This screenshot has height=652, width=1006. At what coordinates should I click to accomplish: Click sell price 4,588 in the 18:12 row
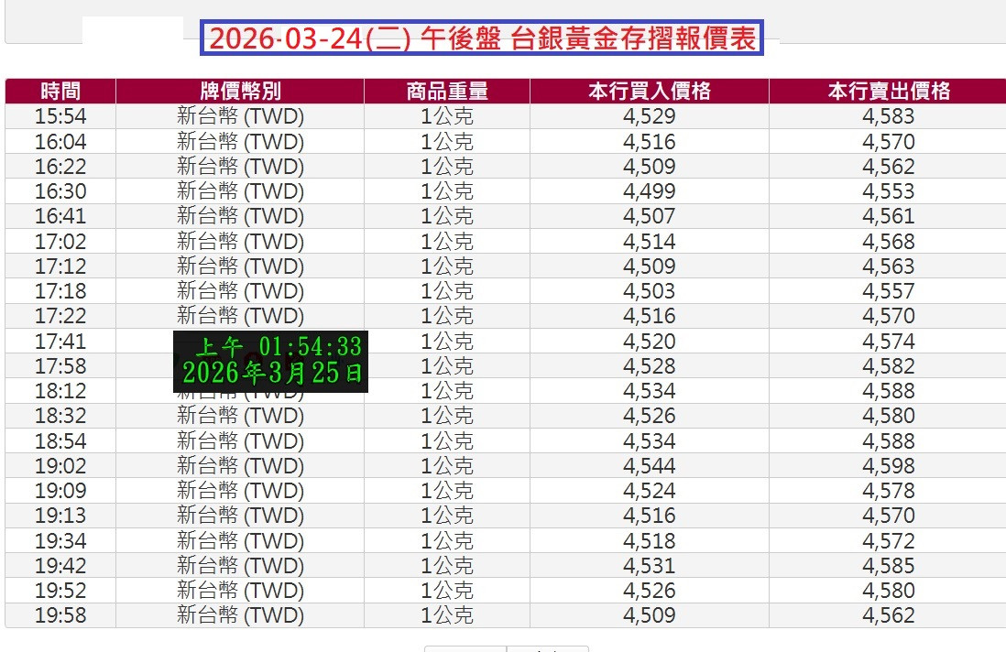[x=889, y=390]
